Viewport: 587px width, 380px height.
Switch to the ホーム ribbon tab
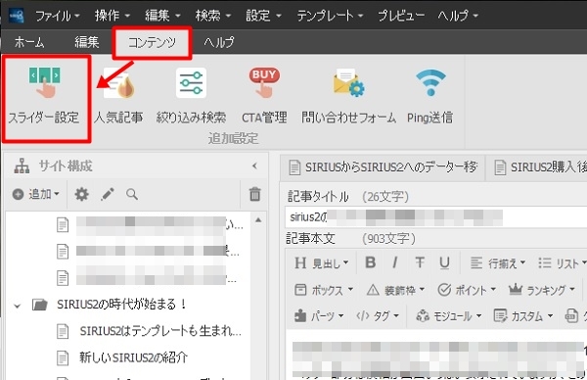[29, 42]
